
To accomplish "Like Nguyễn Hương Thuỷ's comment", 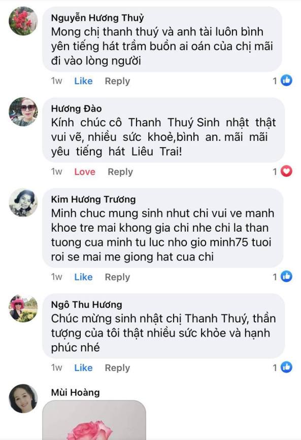I will [x=83, y=81].
